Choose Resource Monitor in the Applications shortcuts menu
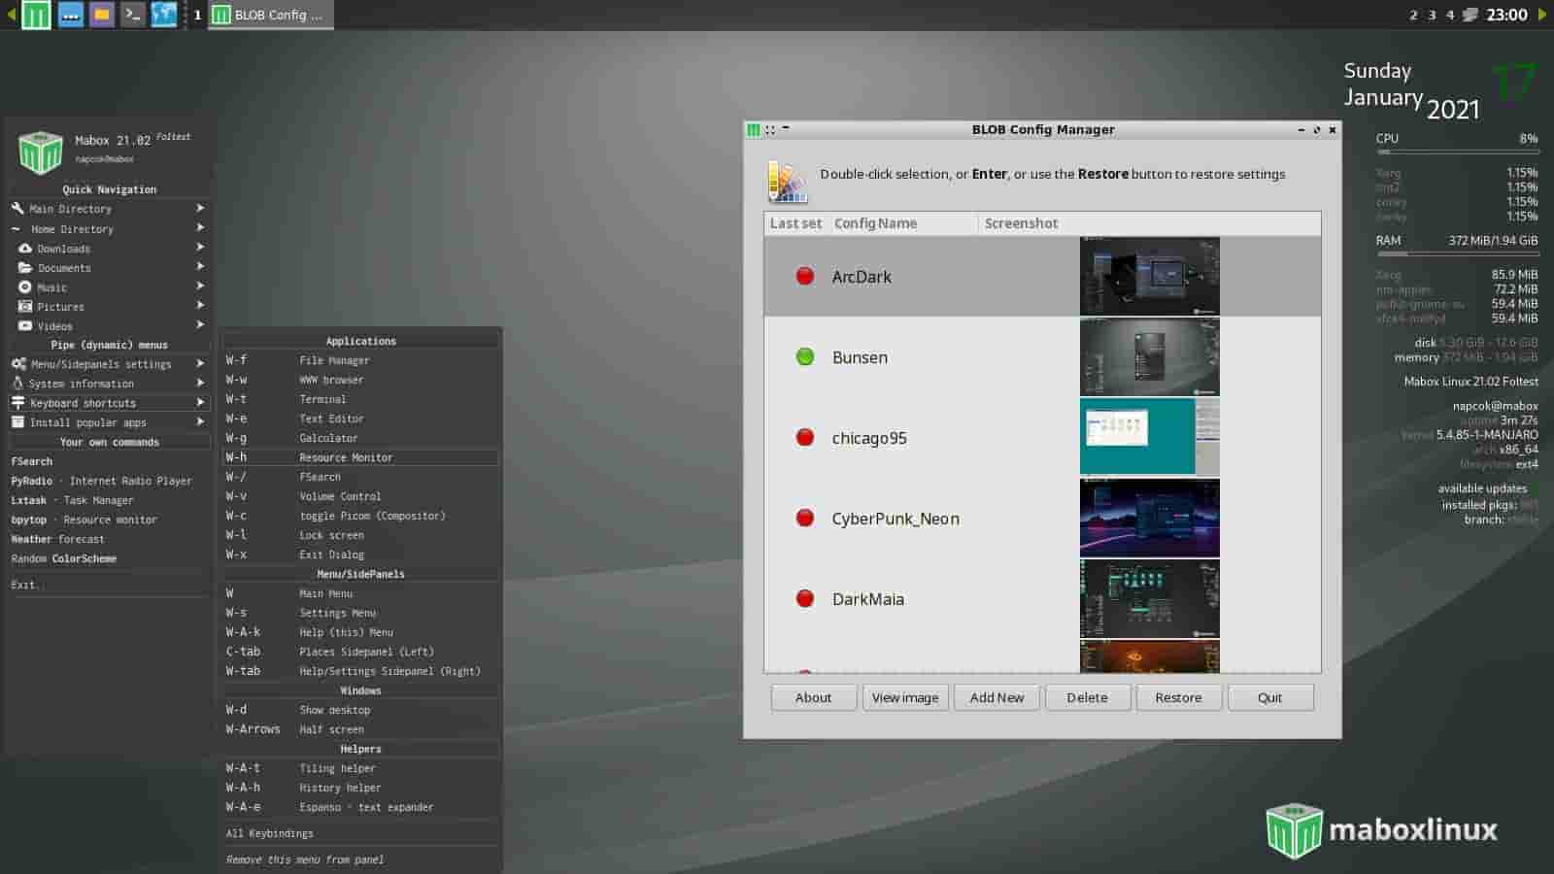The height and width of the screenshot is (874, 1554). click(346, 457)
